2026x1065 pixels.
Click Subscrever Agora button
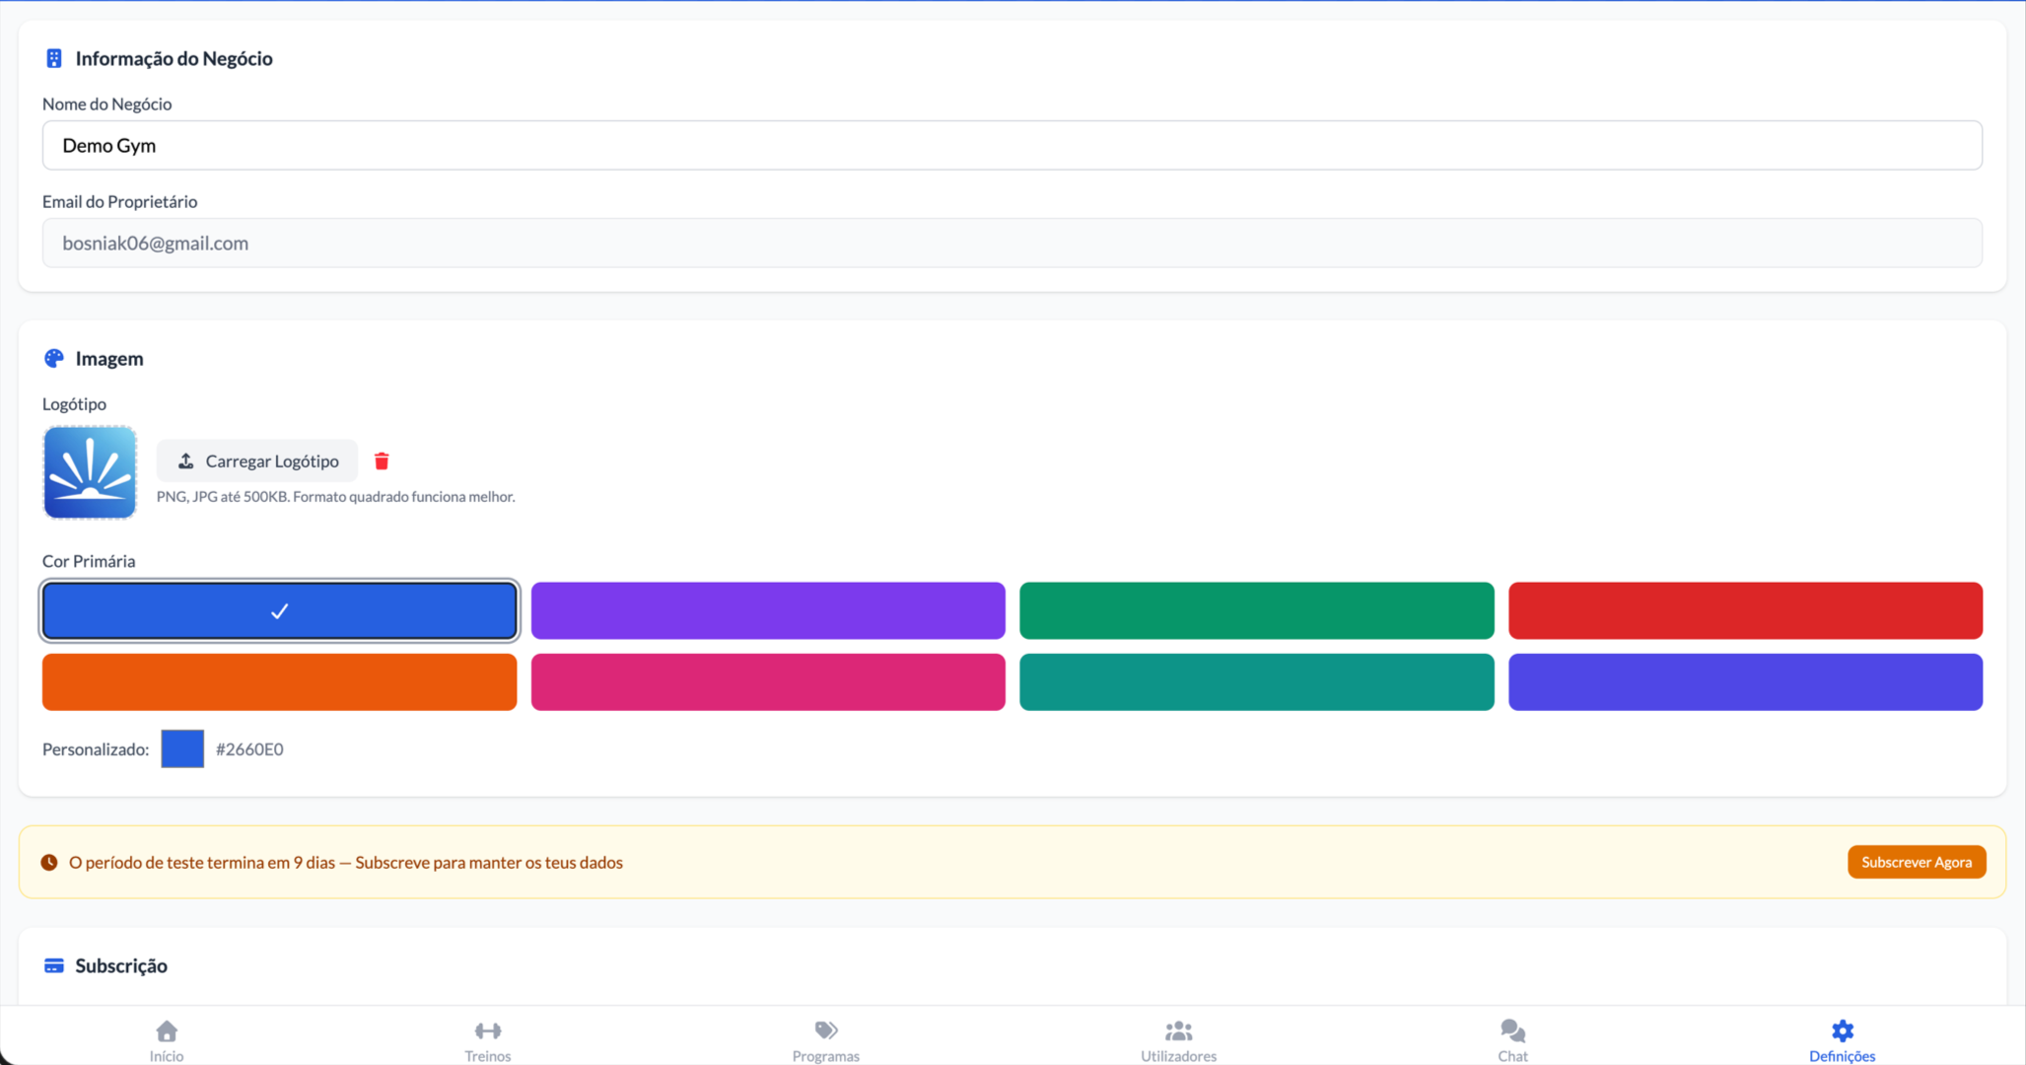tap(1916, 862)
